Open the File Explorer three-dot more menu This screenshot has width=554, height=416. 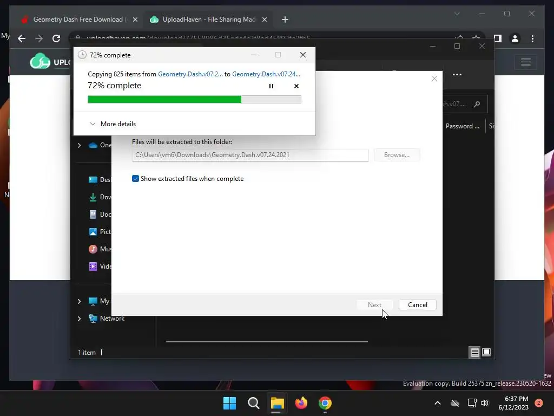(457, 75)
